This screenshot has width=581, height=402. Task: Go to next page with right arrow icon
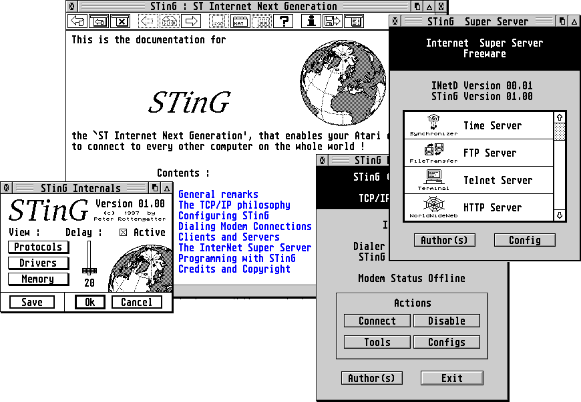click(x=191, y=21)
